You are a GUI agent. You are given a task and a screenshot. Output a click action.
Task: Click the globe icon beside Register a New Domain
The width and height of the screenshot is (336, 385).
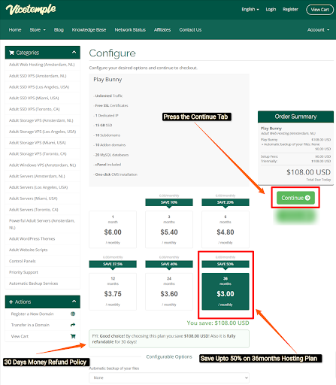[73, 314]
